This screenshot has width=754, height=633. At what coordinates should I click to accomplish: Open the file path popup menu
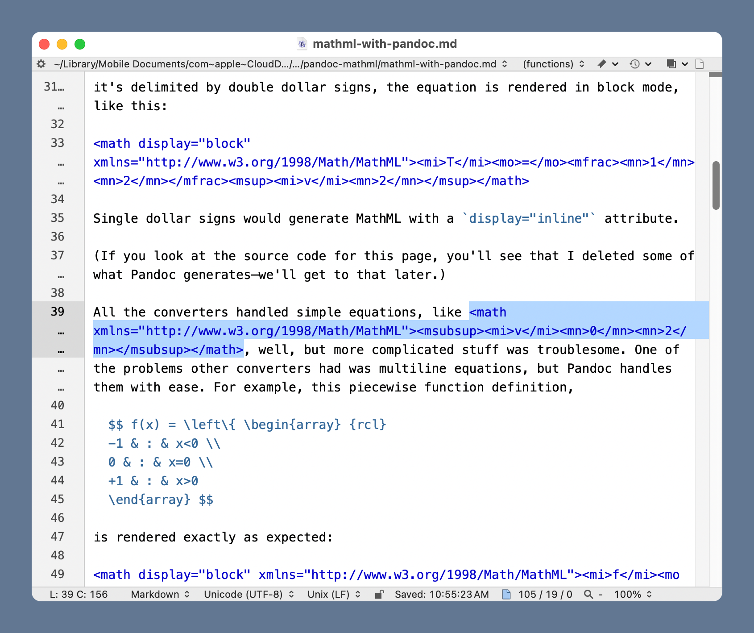280,64
